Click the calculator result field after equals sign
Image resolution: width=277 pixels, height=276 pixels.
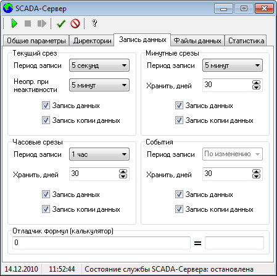[x=234, y=243]
